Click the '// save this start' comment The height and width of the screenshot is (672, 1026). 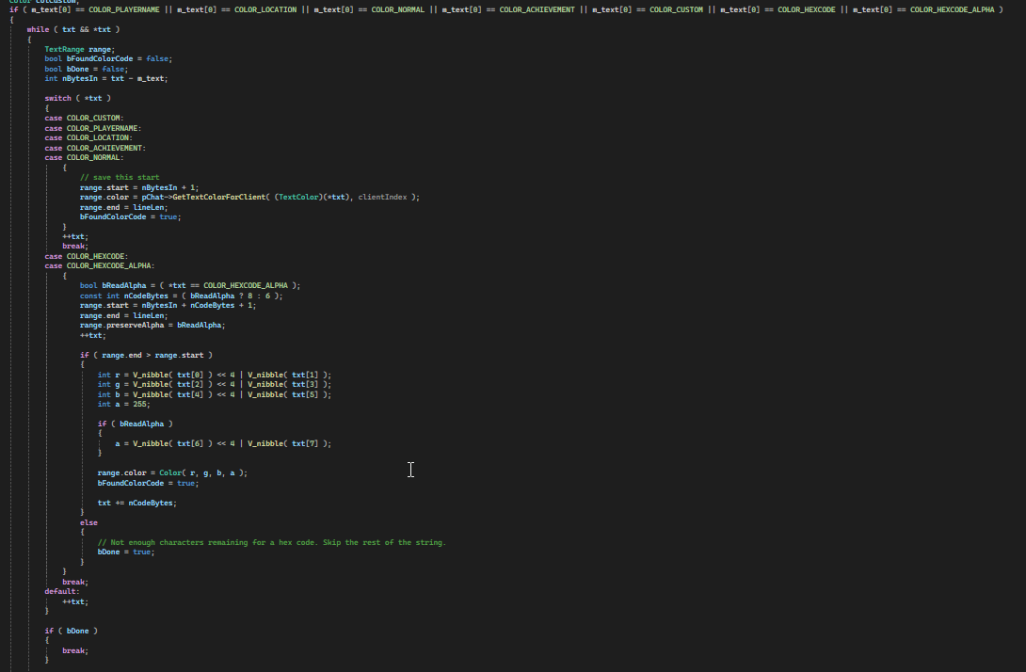[120, 177]
